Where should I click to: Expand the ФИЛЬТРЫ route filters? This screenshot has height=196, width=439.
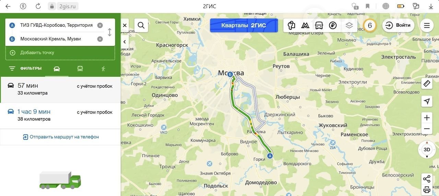(25, 69)
